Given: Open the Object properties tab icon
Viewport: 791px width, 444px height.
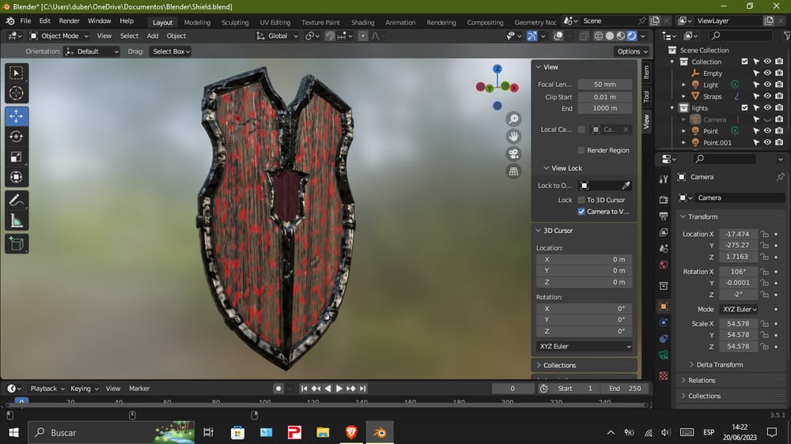Looking at the screenshot, I should [664, 307].
